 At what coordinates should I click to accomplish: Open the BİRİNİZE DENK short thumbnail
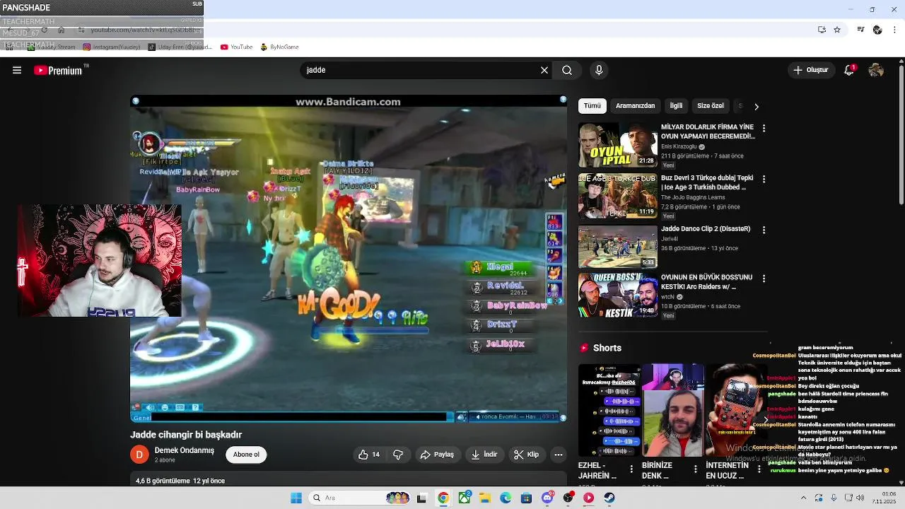pos(672,411)
